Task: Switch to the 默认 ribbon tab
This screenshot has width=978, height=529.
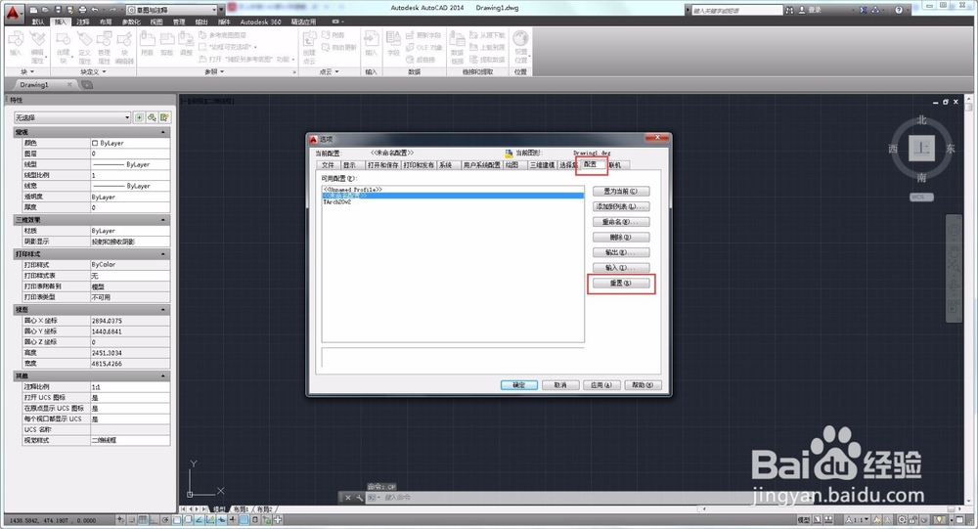Action: [x=38, y=22]
